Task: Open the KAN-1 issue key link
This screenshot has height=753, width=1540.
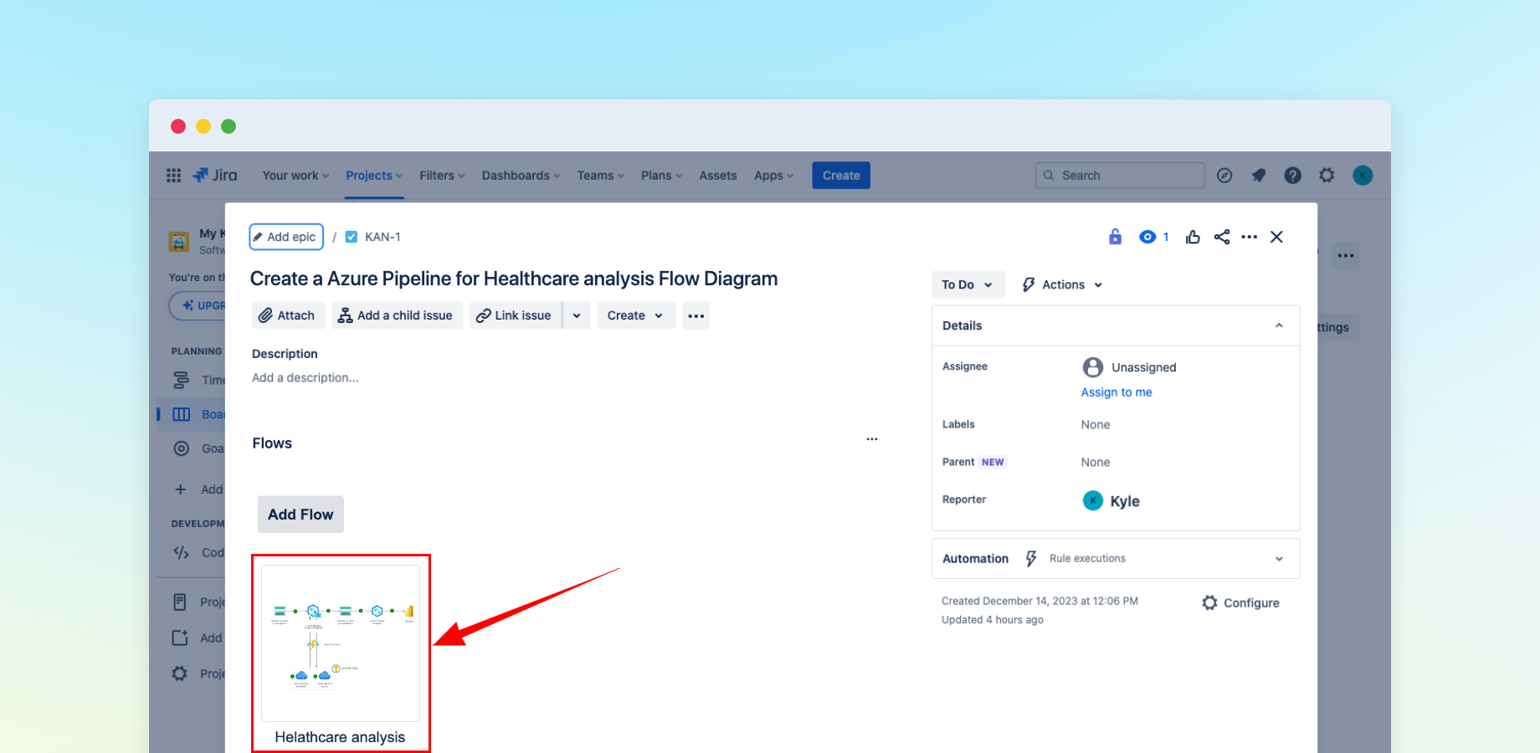Action: [382, 237]
